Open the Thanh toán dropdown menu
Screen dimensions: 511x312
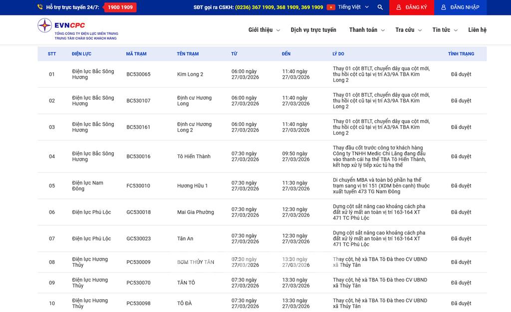coord(367,30)
